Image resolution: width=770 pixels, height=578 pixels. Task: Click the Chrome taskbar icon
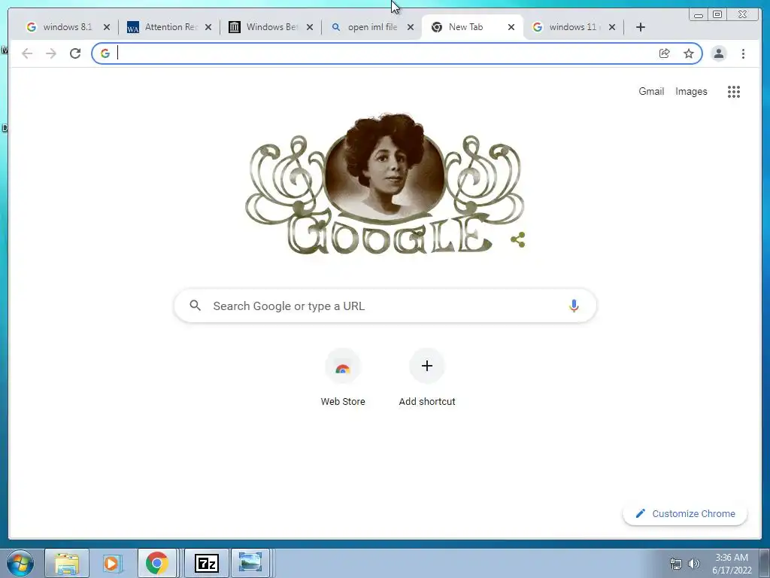pos(156,563)
